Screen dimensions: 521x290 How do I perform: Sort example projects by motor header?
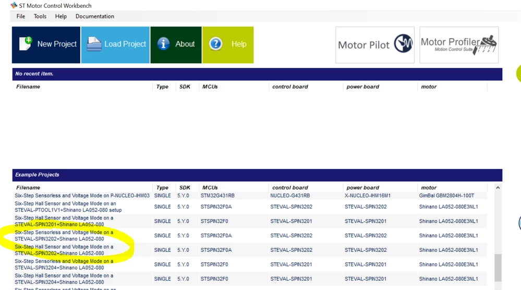point(429,188)
